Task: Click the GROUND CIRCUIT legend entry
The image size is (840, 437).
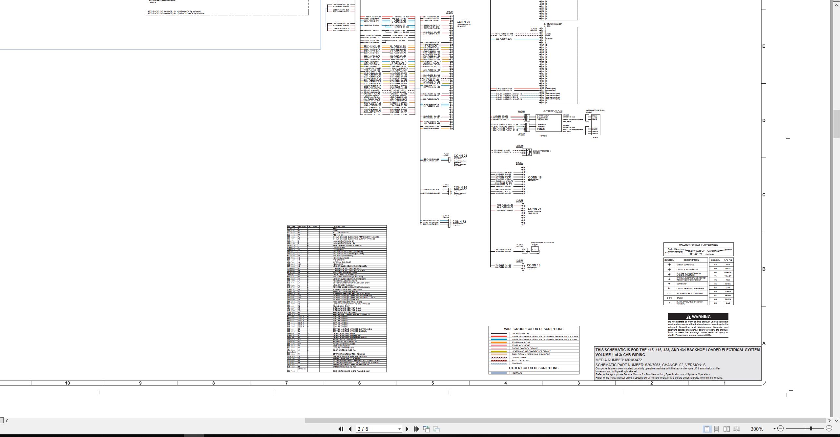Action: (520, 334)
